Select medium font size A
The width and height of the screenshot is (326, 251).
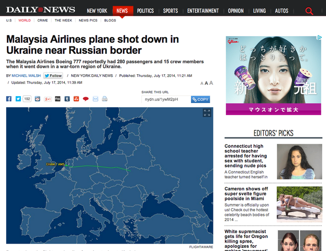coord(206,83)
